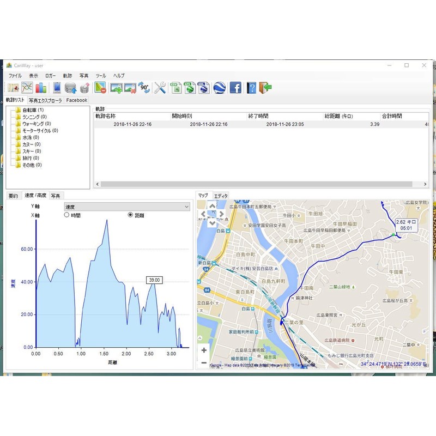Click the exit door toolbar icon
The height and width of the screenshot is (436, 436).
coord(265,88)
